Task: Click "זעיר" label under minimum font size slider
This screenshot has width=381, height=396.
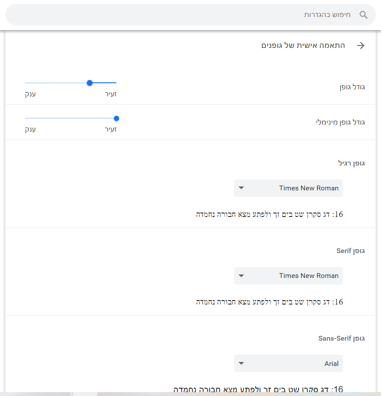Action: click(111, 129)
